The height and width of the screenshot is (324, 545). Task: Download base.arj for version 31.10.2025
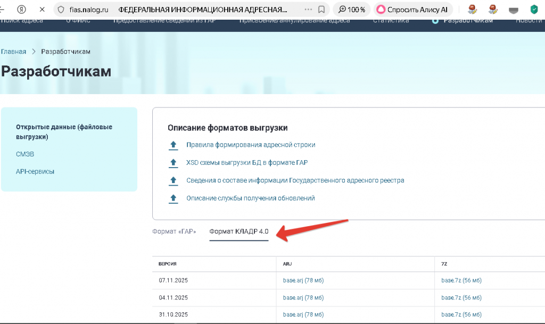[x=303, y=314]
